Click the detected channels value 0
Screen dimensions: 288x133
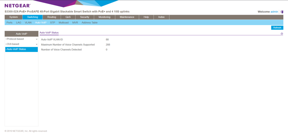click(x=107, y=50)
